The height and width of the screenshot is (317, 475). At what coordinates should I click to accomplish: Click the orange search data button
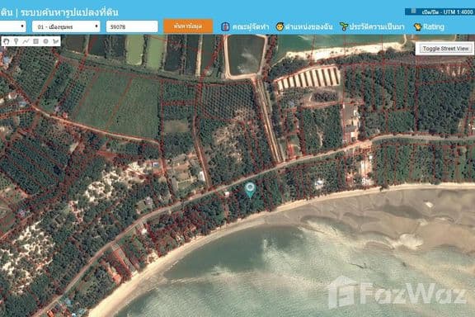(x=188, y=26)
